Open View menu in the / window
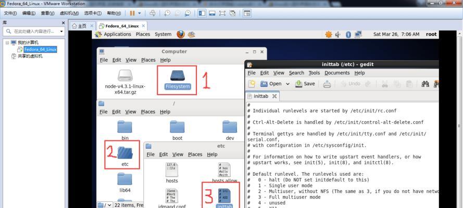 point(131,112)
